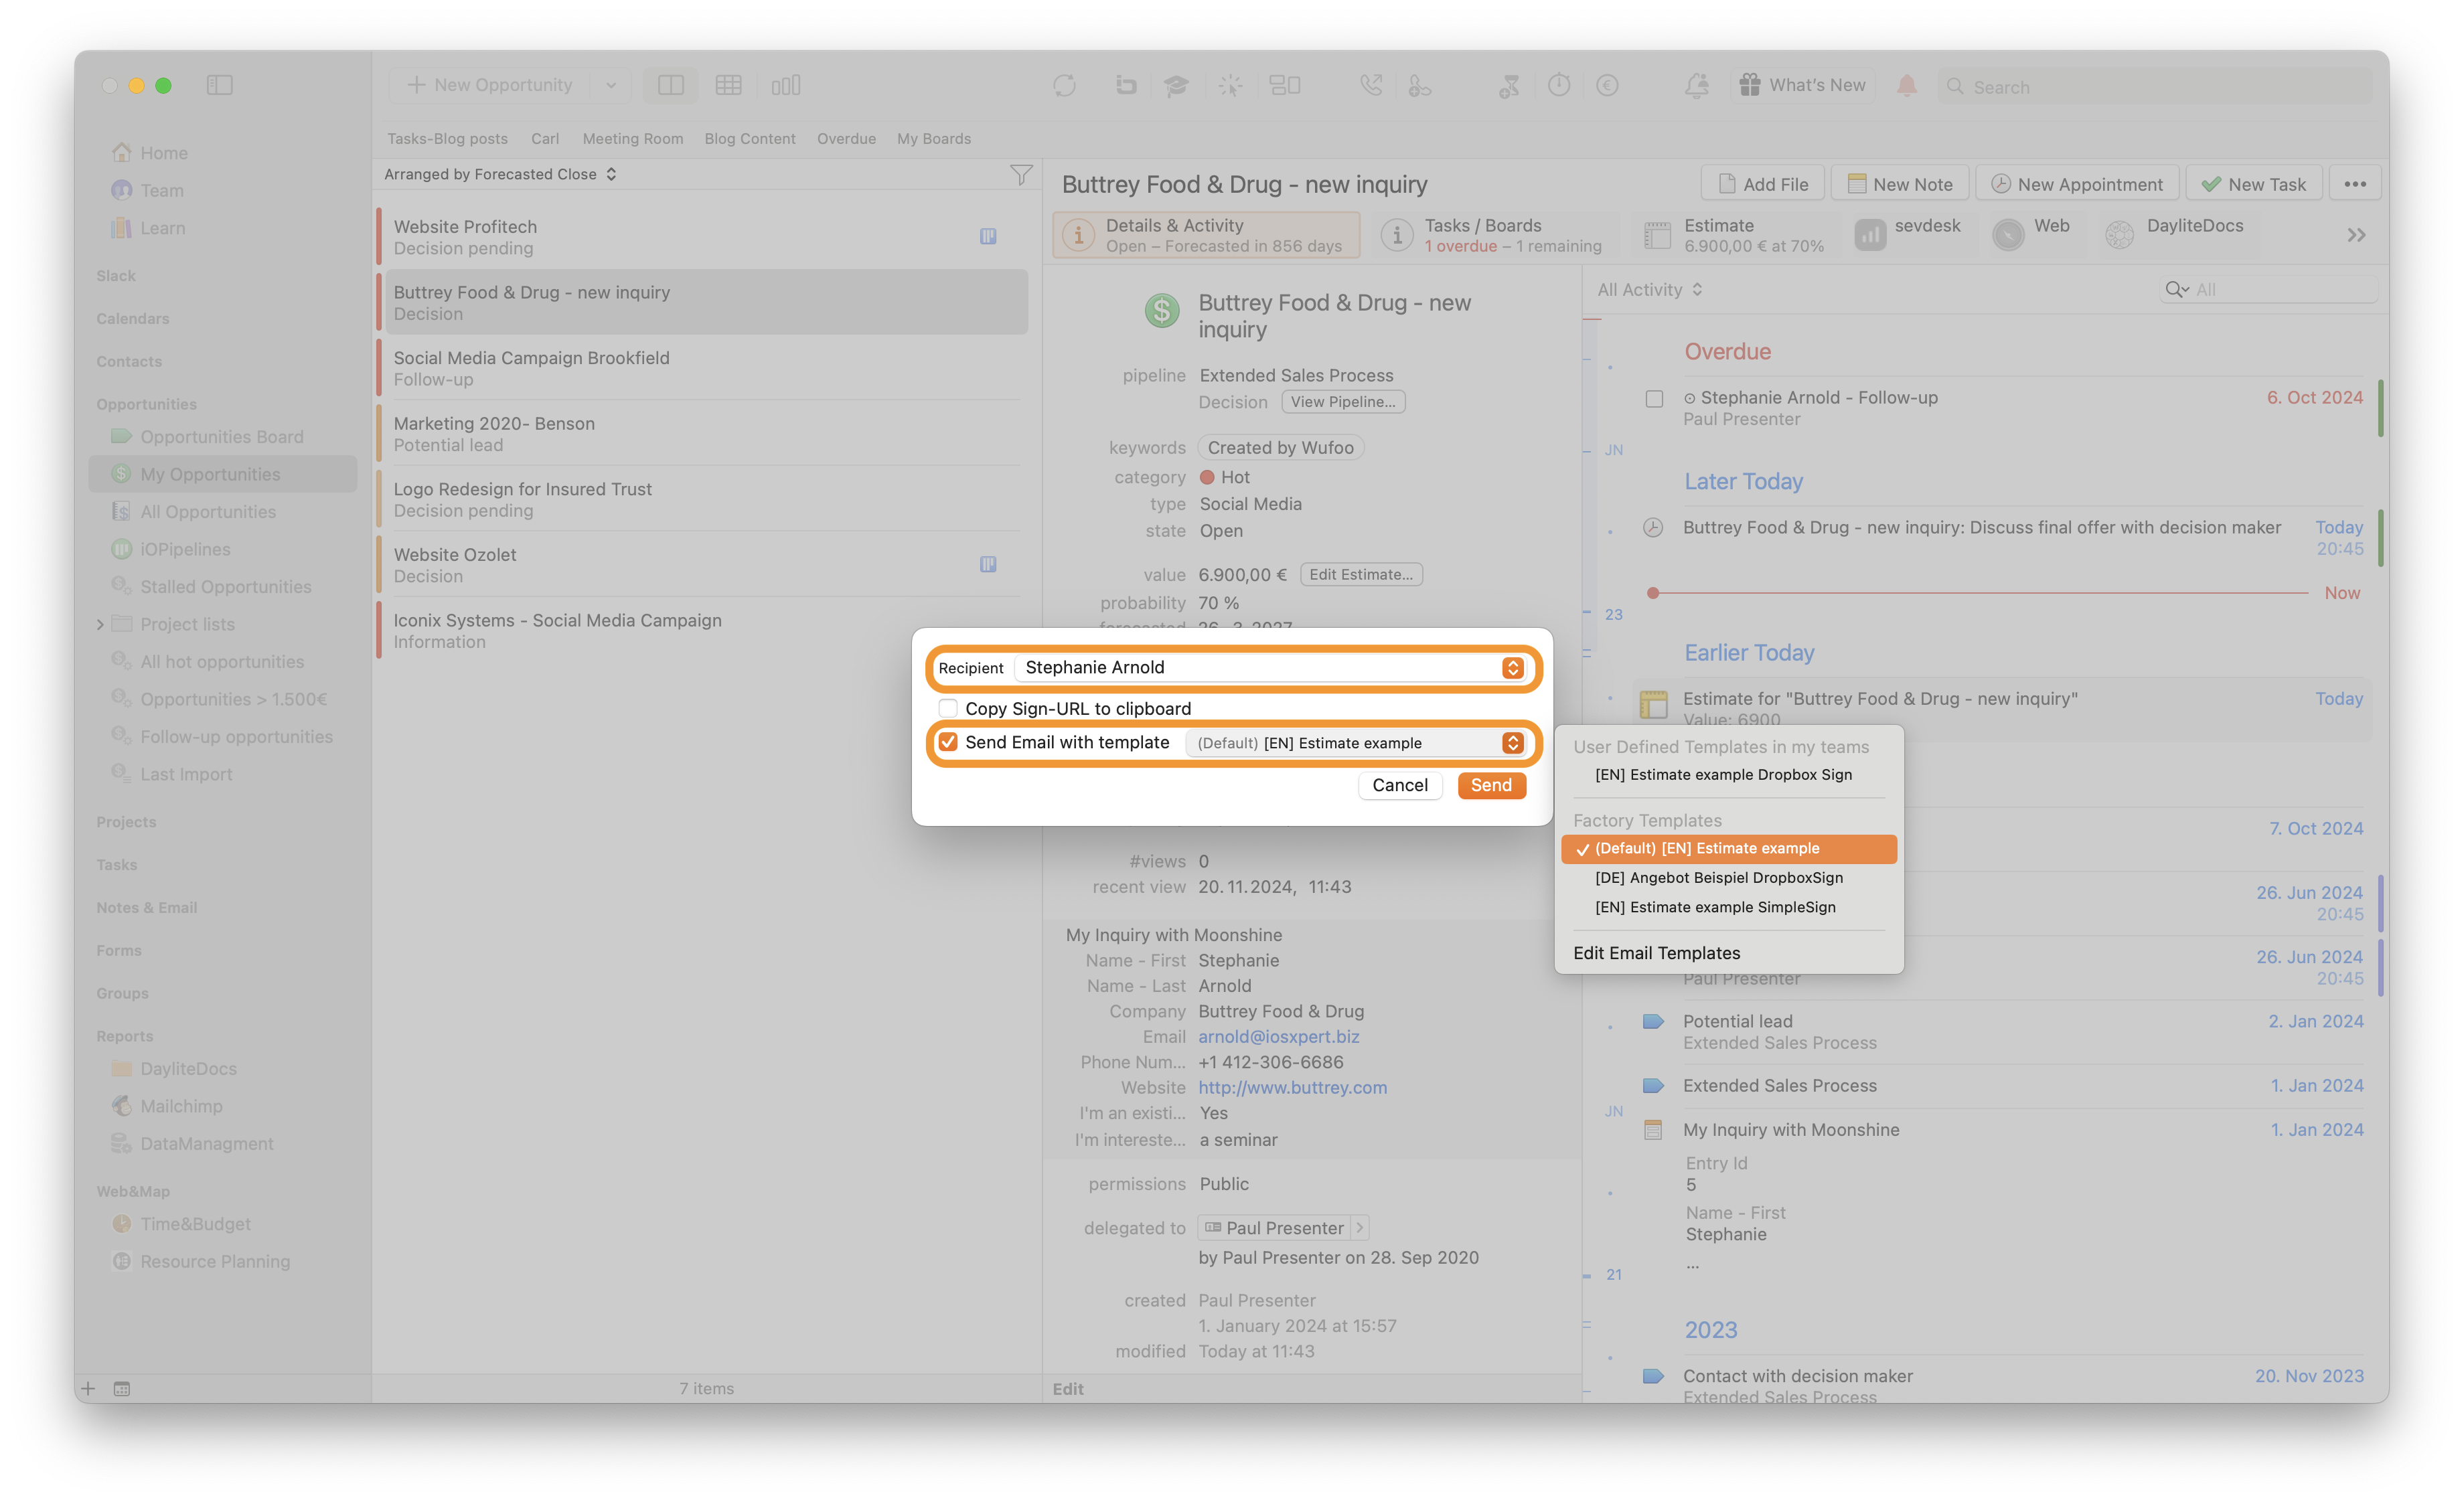The width and height of the screenshot is (2464, 1502).
Task: Open the gift icon What's New
Action: [1749, 85]
